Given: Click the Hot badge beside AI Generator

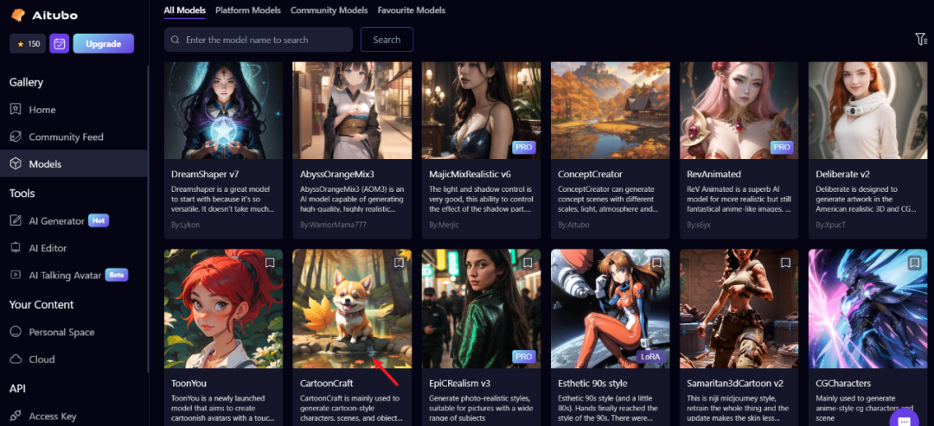Looking at the screenshot, I should coord(99,220).
